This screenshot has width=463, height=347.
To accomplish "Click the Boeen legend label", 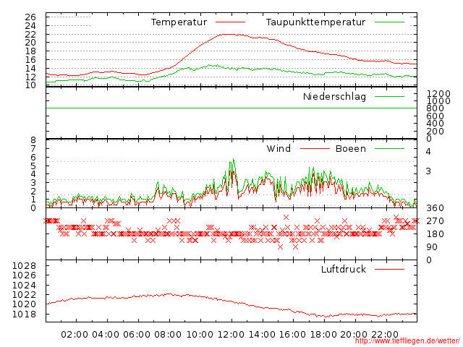I will pyautogui.click(x=351, y=149).
